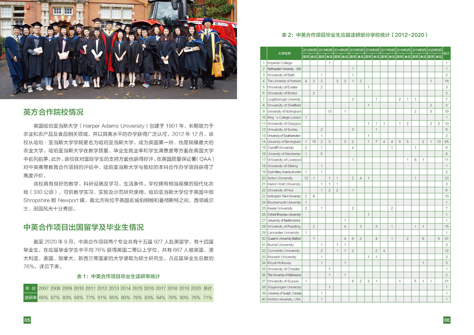Image resolution: width=474 pixels, height=335 pixels.
Task: Click the total 65 in the Birmingham row
Action: coord(446,142)
